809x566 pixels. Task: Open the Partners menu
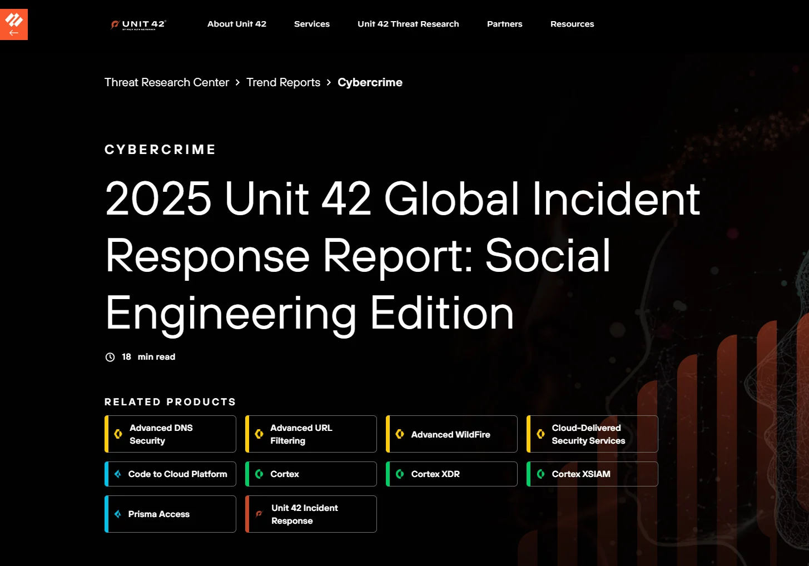pyautogui.click(x=505, y=24)
